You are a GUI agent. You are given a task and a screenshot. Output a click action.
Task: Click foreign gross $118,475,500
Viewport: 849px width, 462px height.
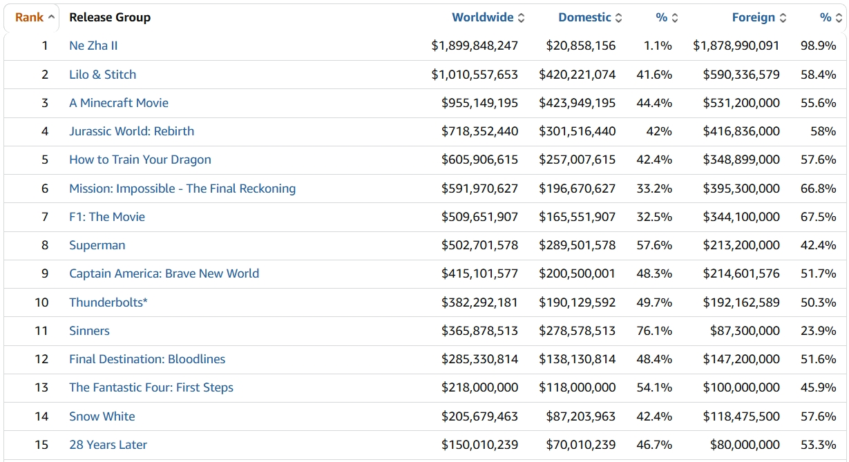coord(741,416)
